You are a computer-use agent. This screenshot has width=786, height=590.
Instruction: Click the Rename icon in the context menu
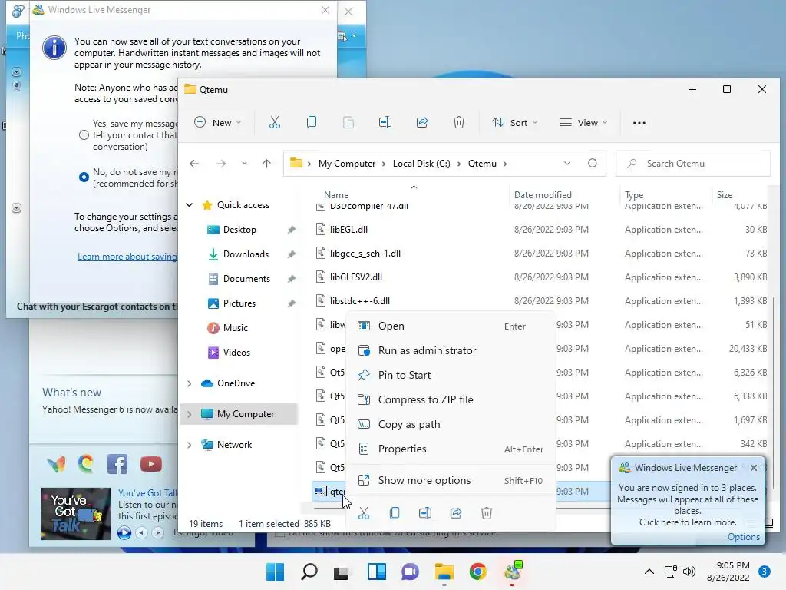click(x=425, y=512)
